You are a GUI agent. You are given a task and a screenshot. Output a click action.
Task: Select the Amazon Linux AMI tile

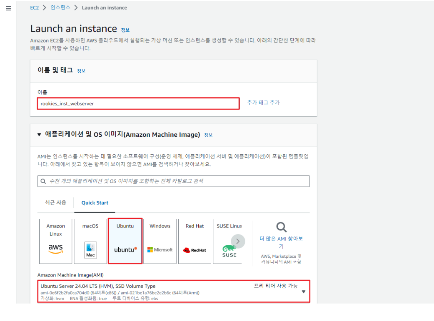tap(56, 241)
